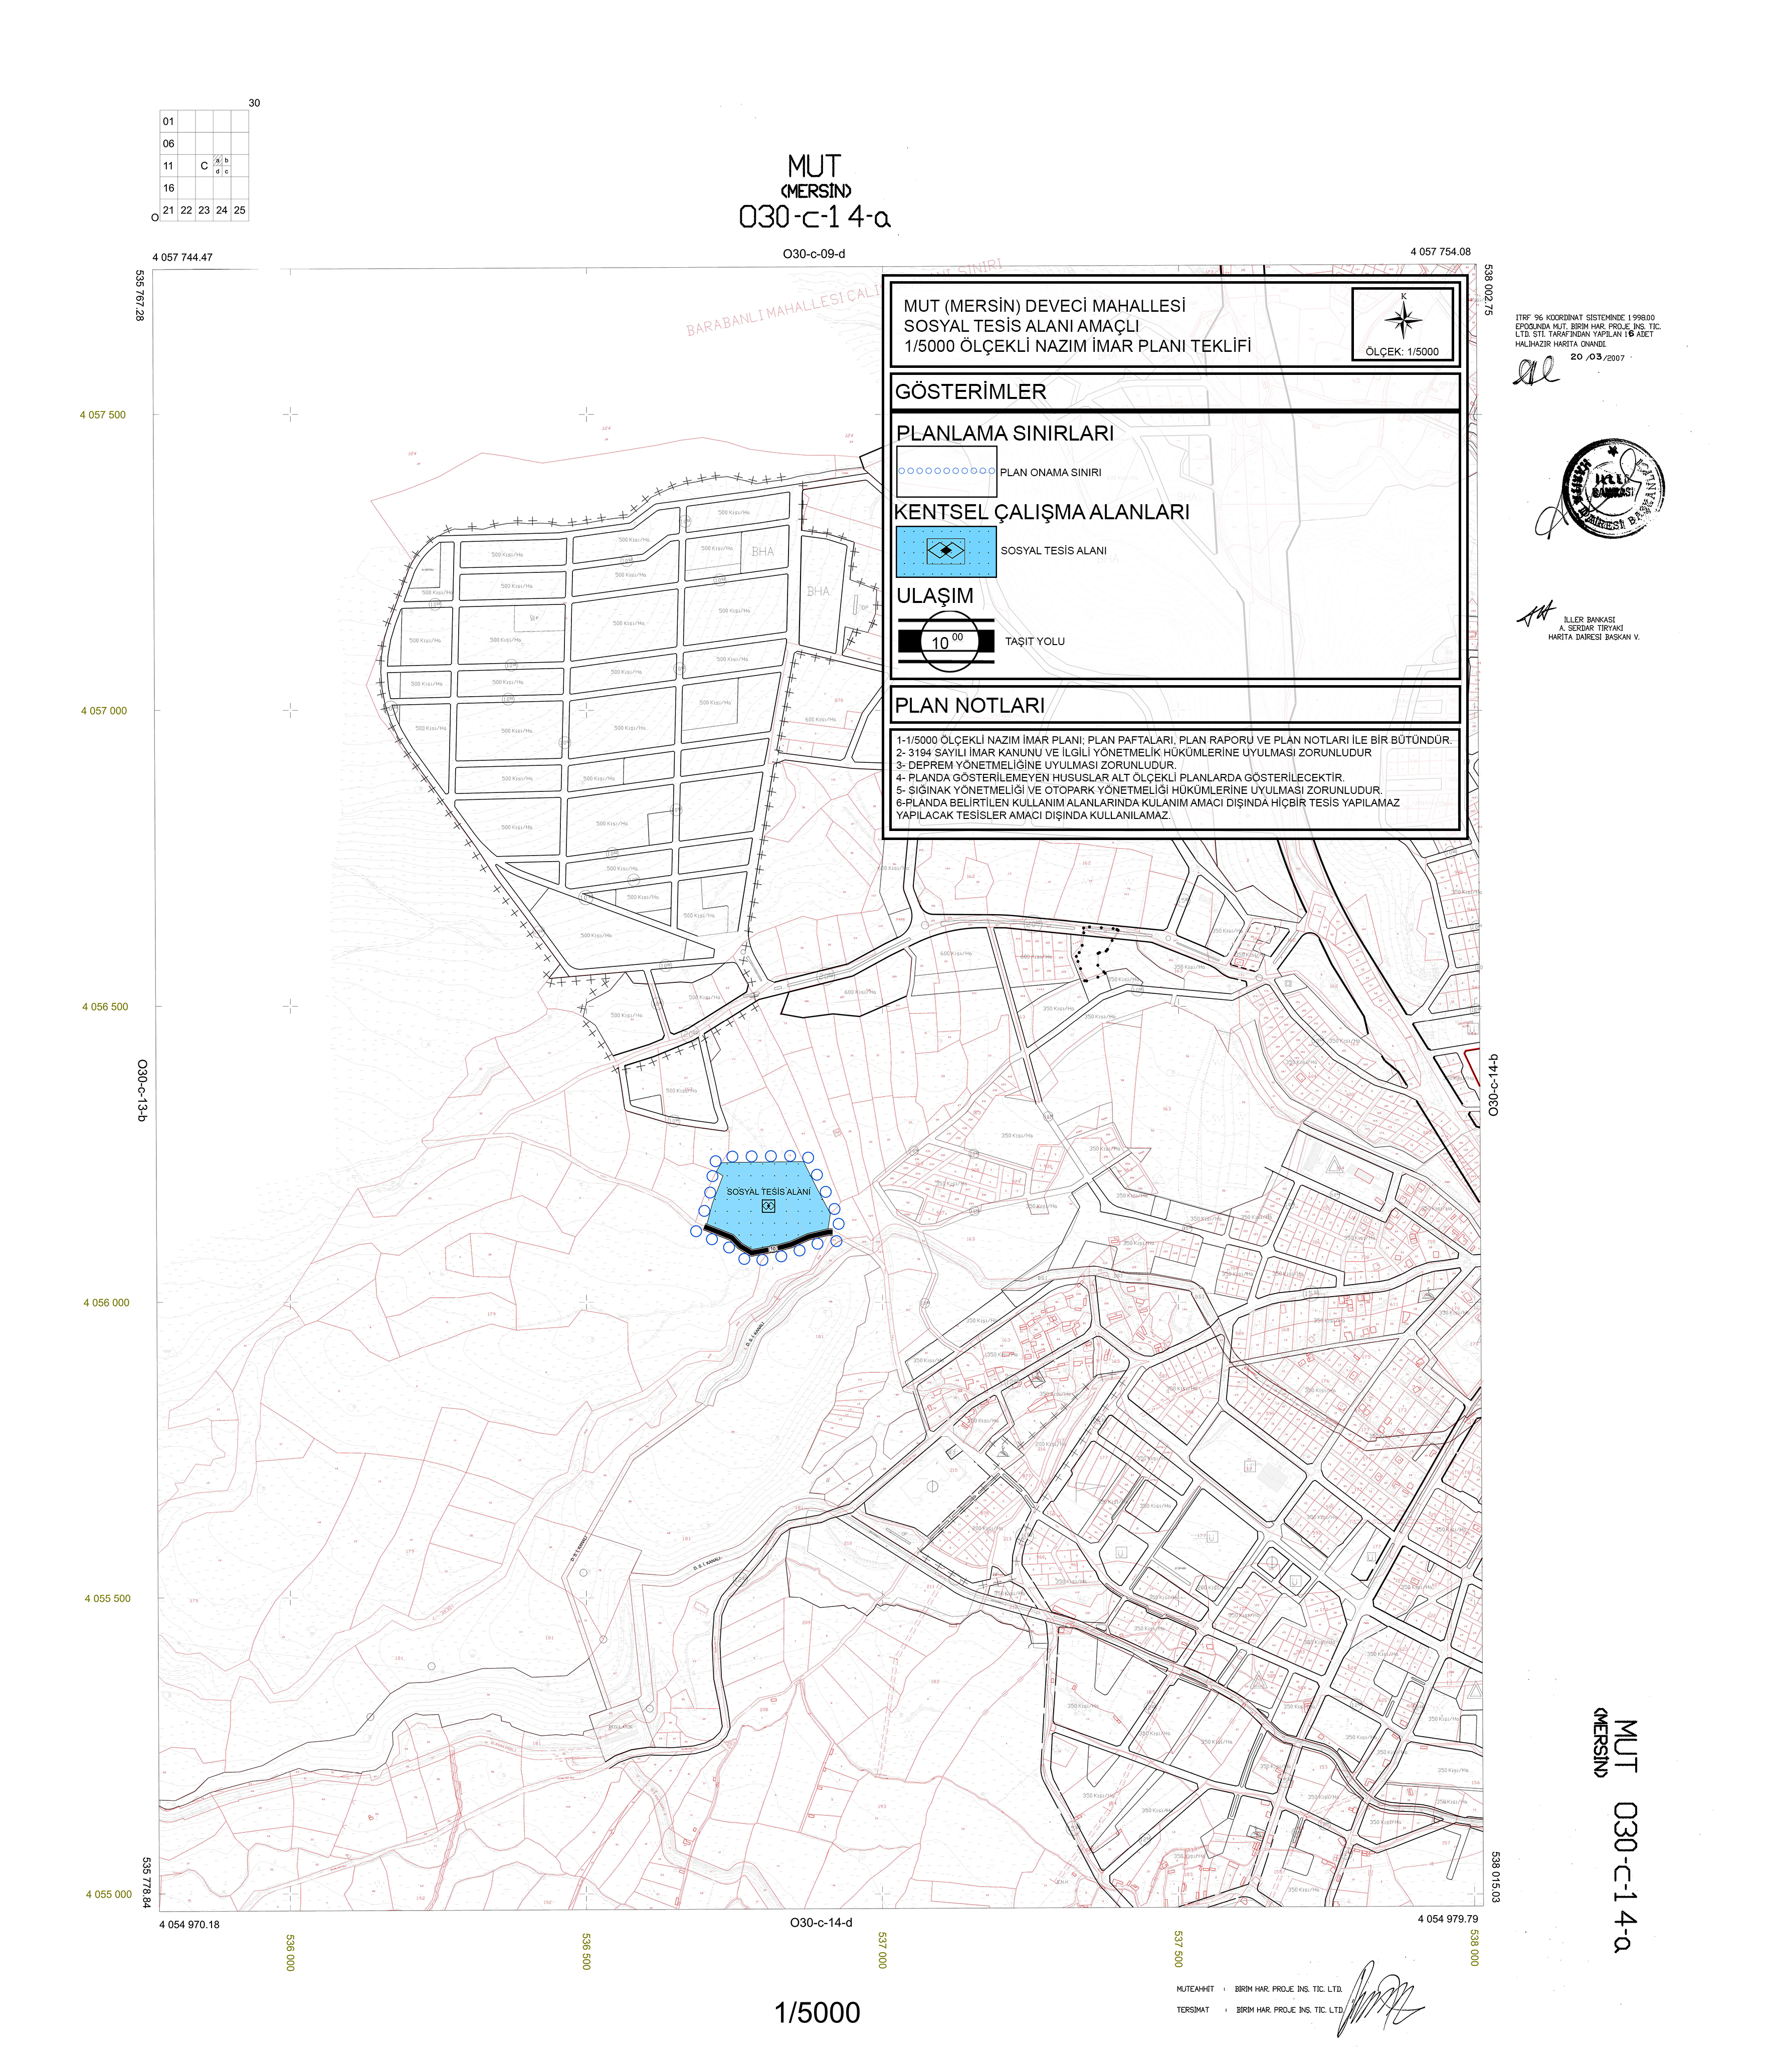Click the northing label '4 056 500'
Image resolution: width=1776 pixels, height=2072 pixels.
tap(105, 1007)
